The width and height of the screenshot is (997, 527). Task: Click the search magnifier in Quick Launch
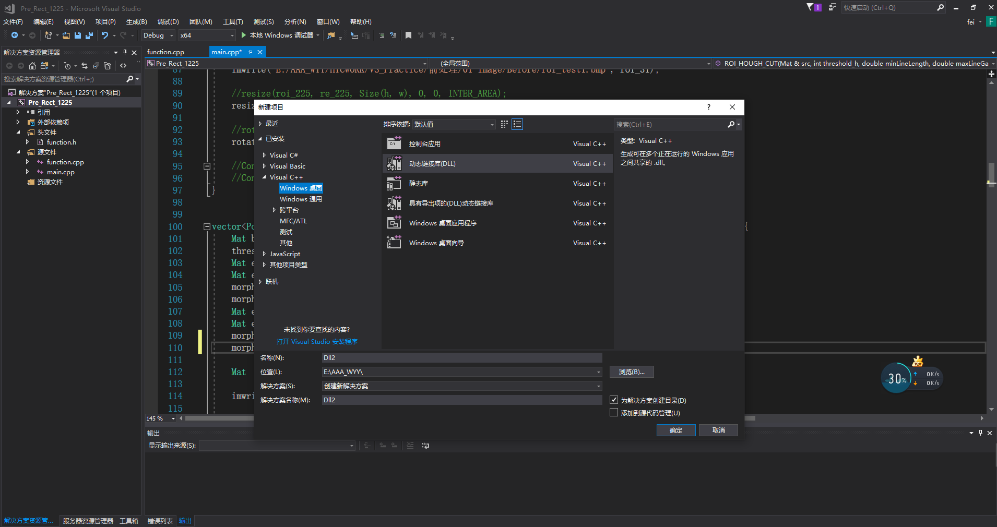pyautogui.click(x=940, y=7)
